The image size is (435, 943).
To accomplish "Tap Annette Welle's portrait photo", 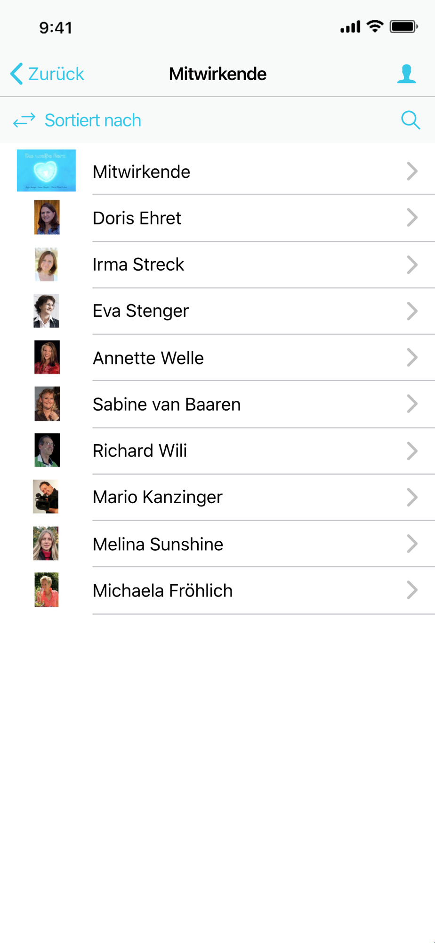I will [x=47, y=357].
